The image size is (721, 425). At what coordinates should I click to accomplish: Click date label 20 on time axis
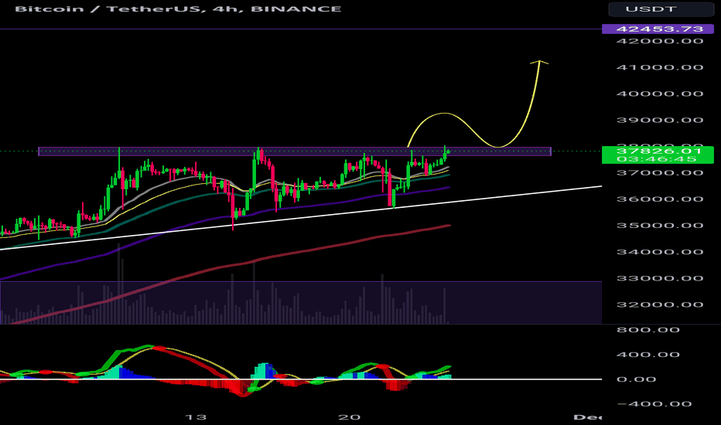[x=349, y=417]
